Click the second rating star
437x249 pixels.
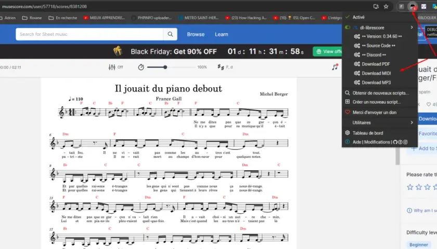419,187
